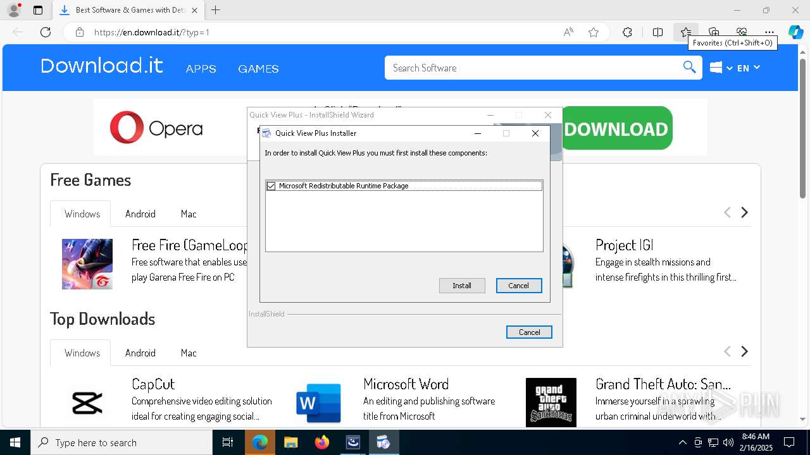Open the Windows platform dropdown
This screenshot has height=455, width=810.
coord(721,68)
